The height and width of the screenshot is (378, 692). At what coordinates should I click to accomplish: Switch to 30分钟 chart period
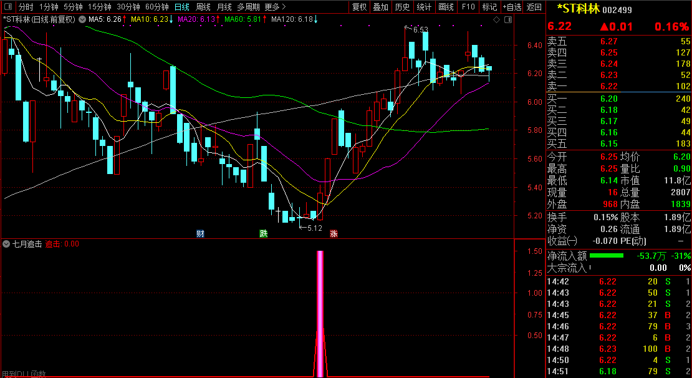pos(128,7)
